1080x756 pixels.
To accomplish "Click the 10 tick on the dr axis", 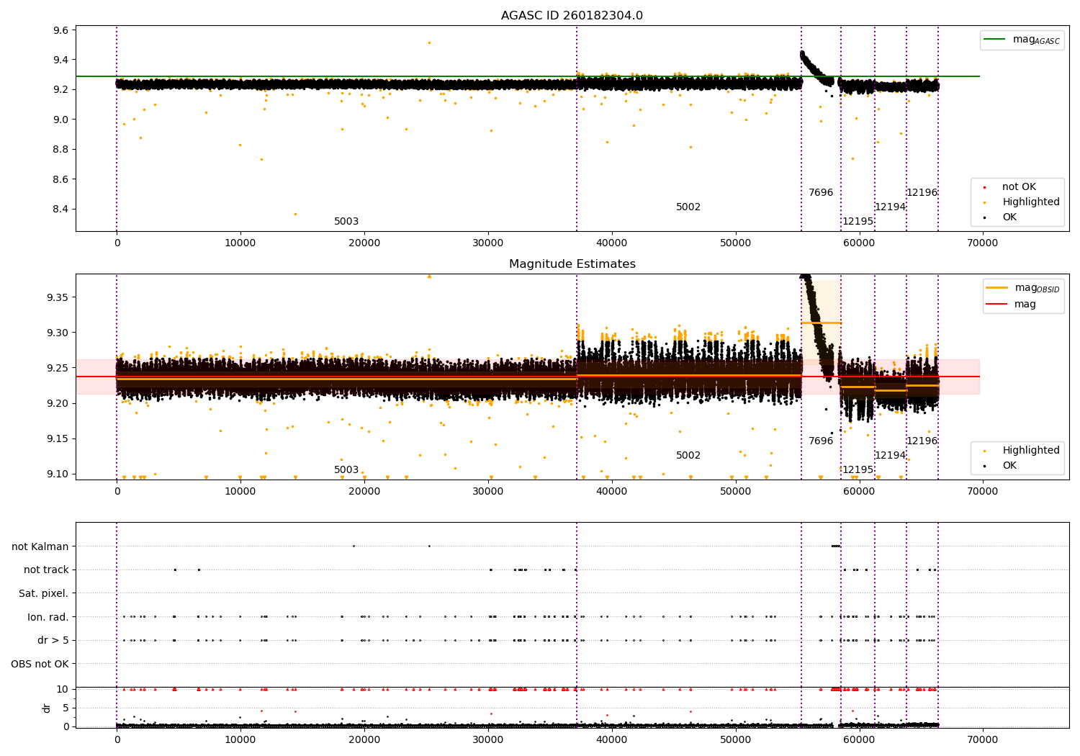I will click(x=63, y=689).
